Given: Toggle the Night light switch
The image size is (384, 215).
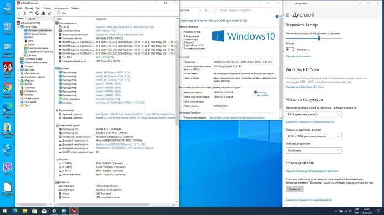Looking at the screenshot, I should 290,49.
